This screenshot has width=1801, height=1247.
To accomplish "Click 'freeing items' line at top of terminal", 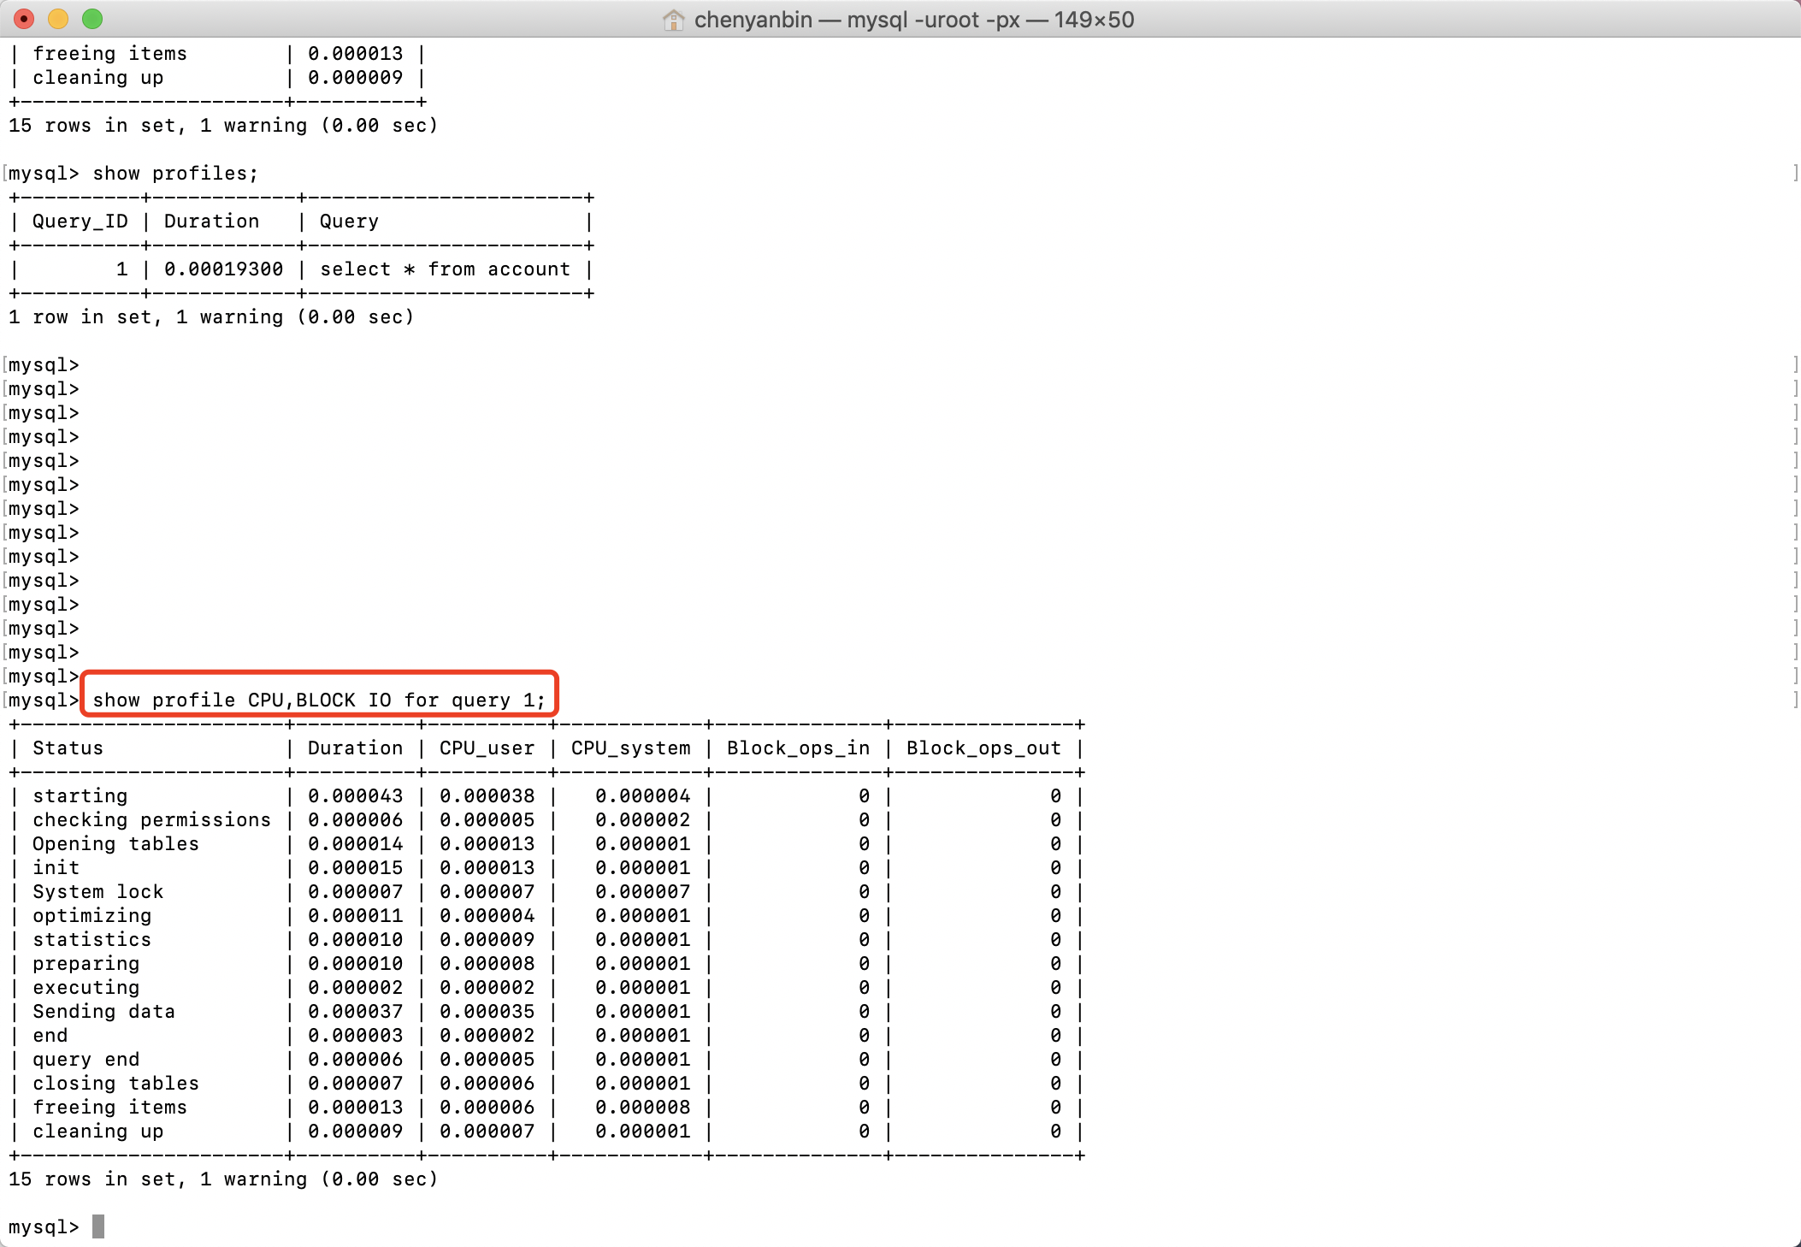I will 109,54.
